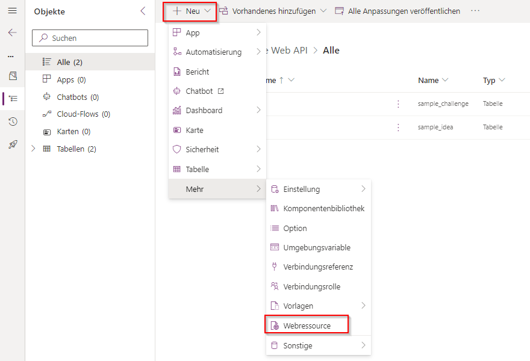Choose Umgebungsvariable menu entry

[316, 247]
